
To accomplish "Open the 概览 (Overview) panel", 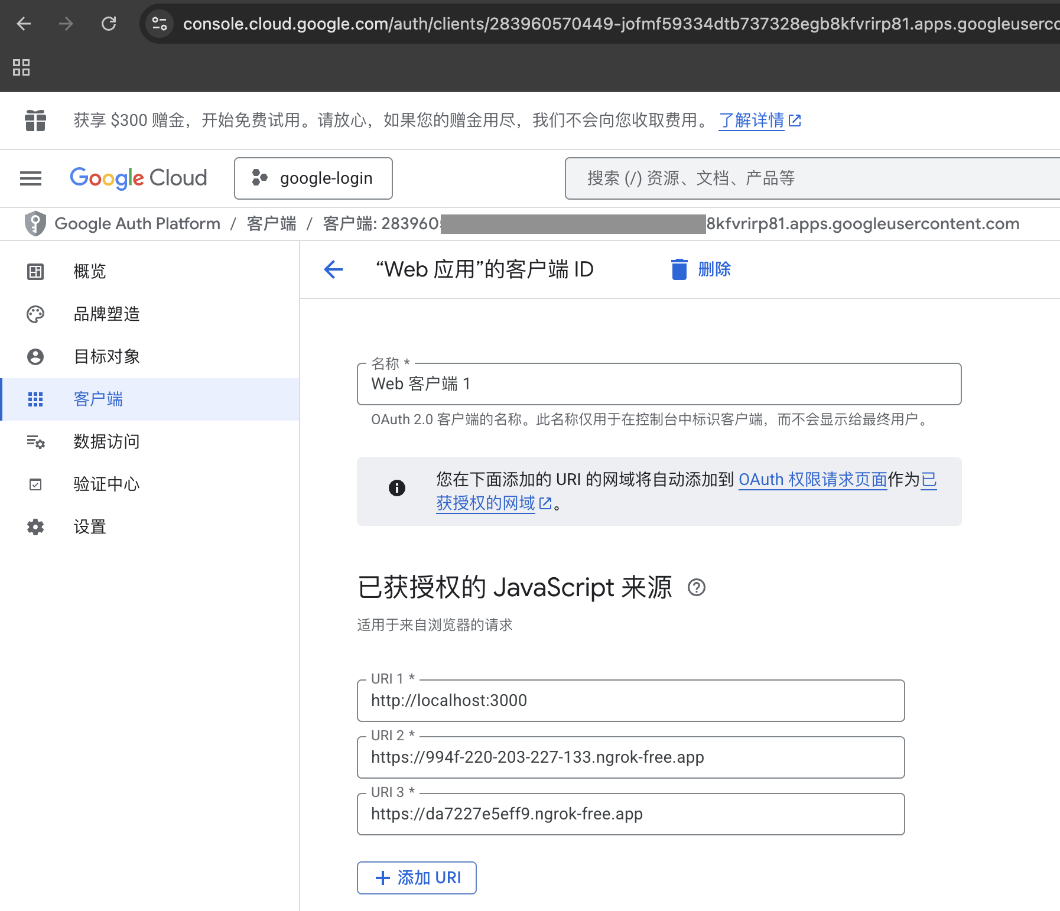I will click(89, 271).
